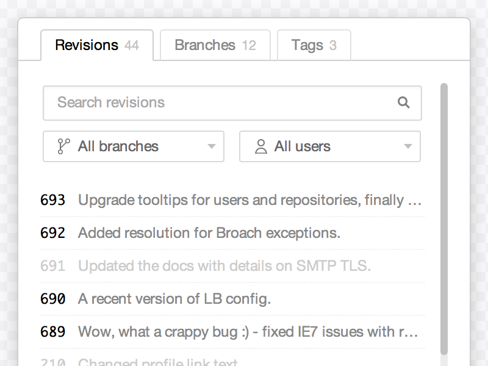
Task: Open the All users dropdown arrow
Action: point(407,146)
